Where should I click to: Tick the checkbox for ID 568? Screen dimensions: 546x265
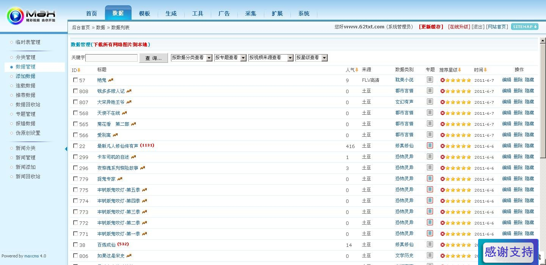[x=75, y=113]
